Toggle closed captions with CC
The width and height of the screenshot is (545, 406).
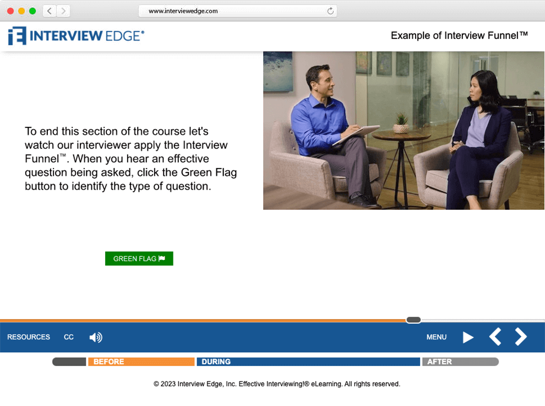click(69, 337)
